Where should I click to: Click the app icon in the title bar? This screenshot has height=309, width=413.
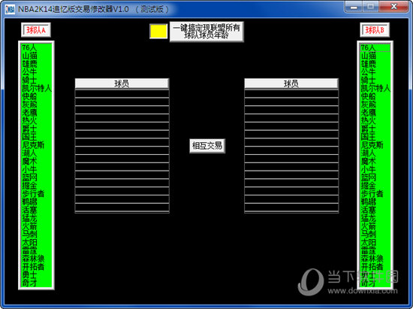click(x=10, y=9)
